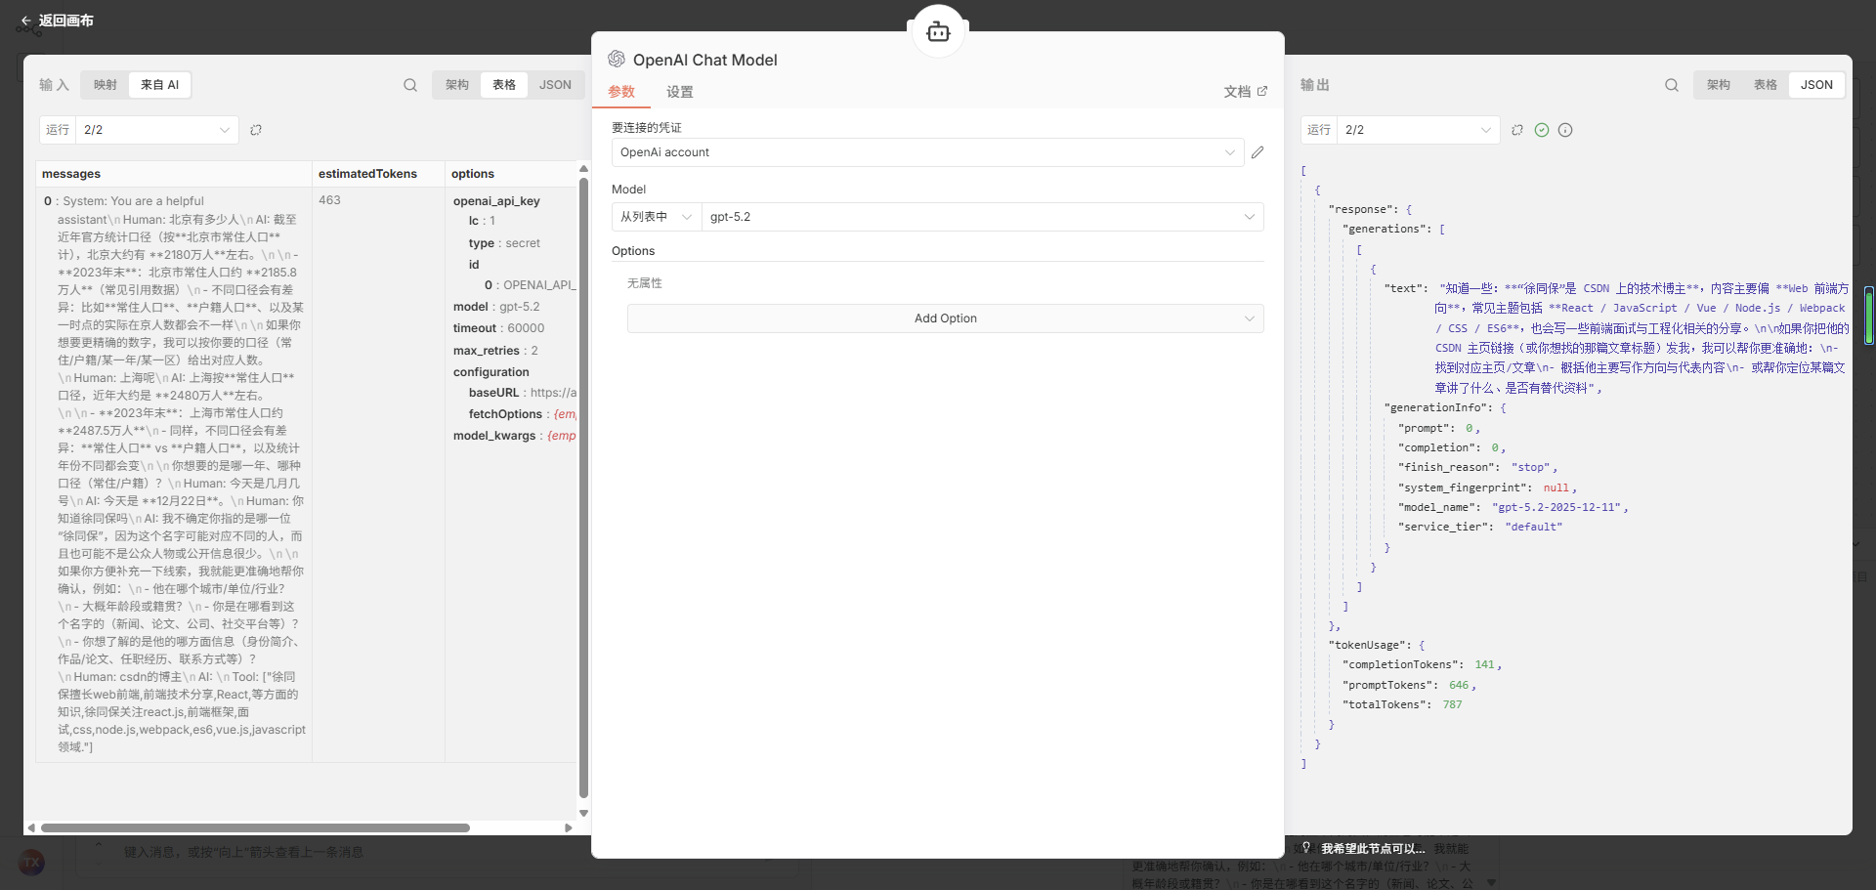
Task: Click the input table scroll-down arrow
Action: [583, 813]
